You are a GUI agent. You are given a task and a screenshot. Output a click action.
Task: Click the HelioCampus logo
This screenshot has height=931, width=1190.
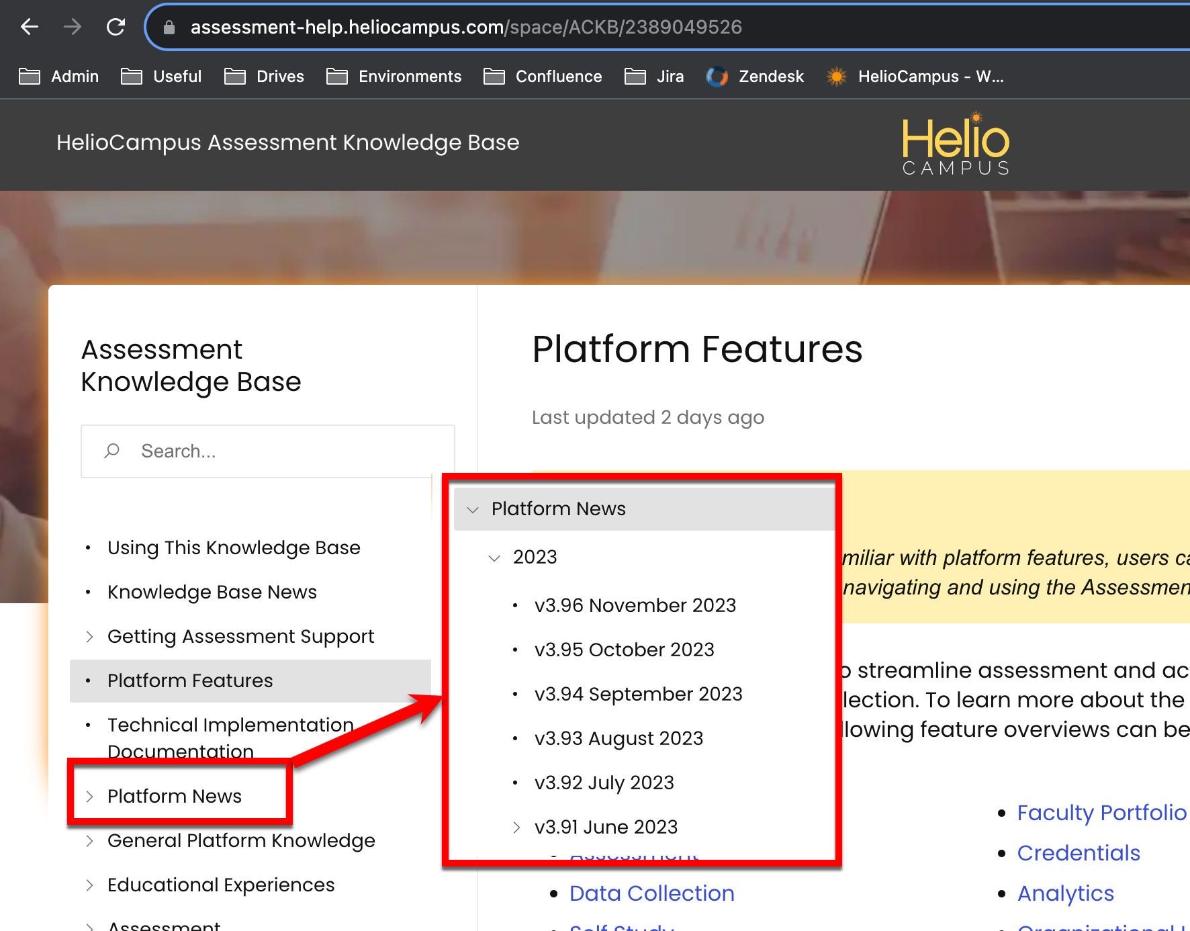pyautogui.click(x=955, y=144)
